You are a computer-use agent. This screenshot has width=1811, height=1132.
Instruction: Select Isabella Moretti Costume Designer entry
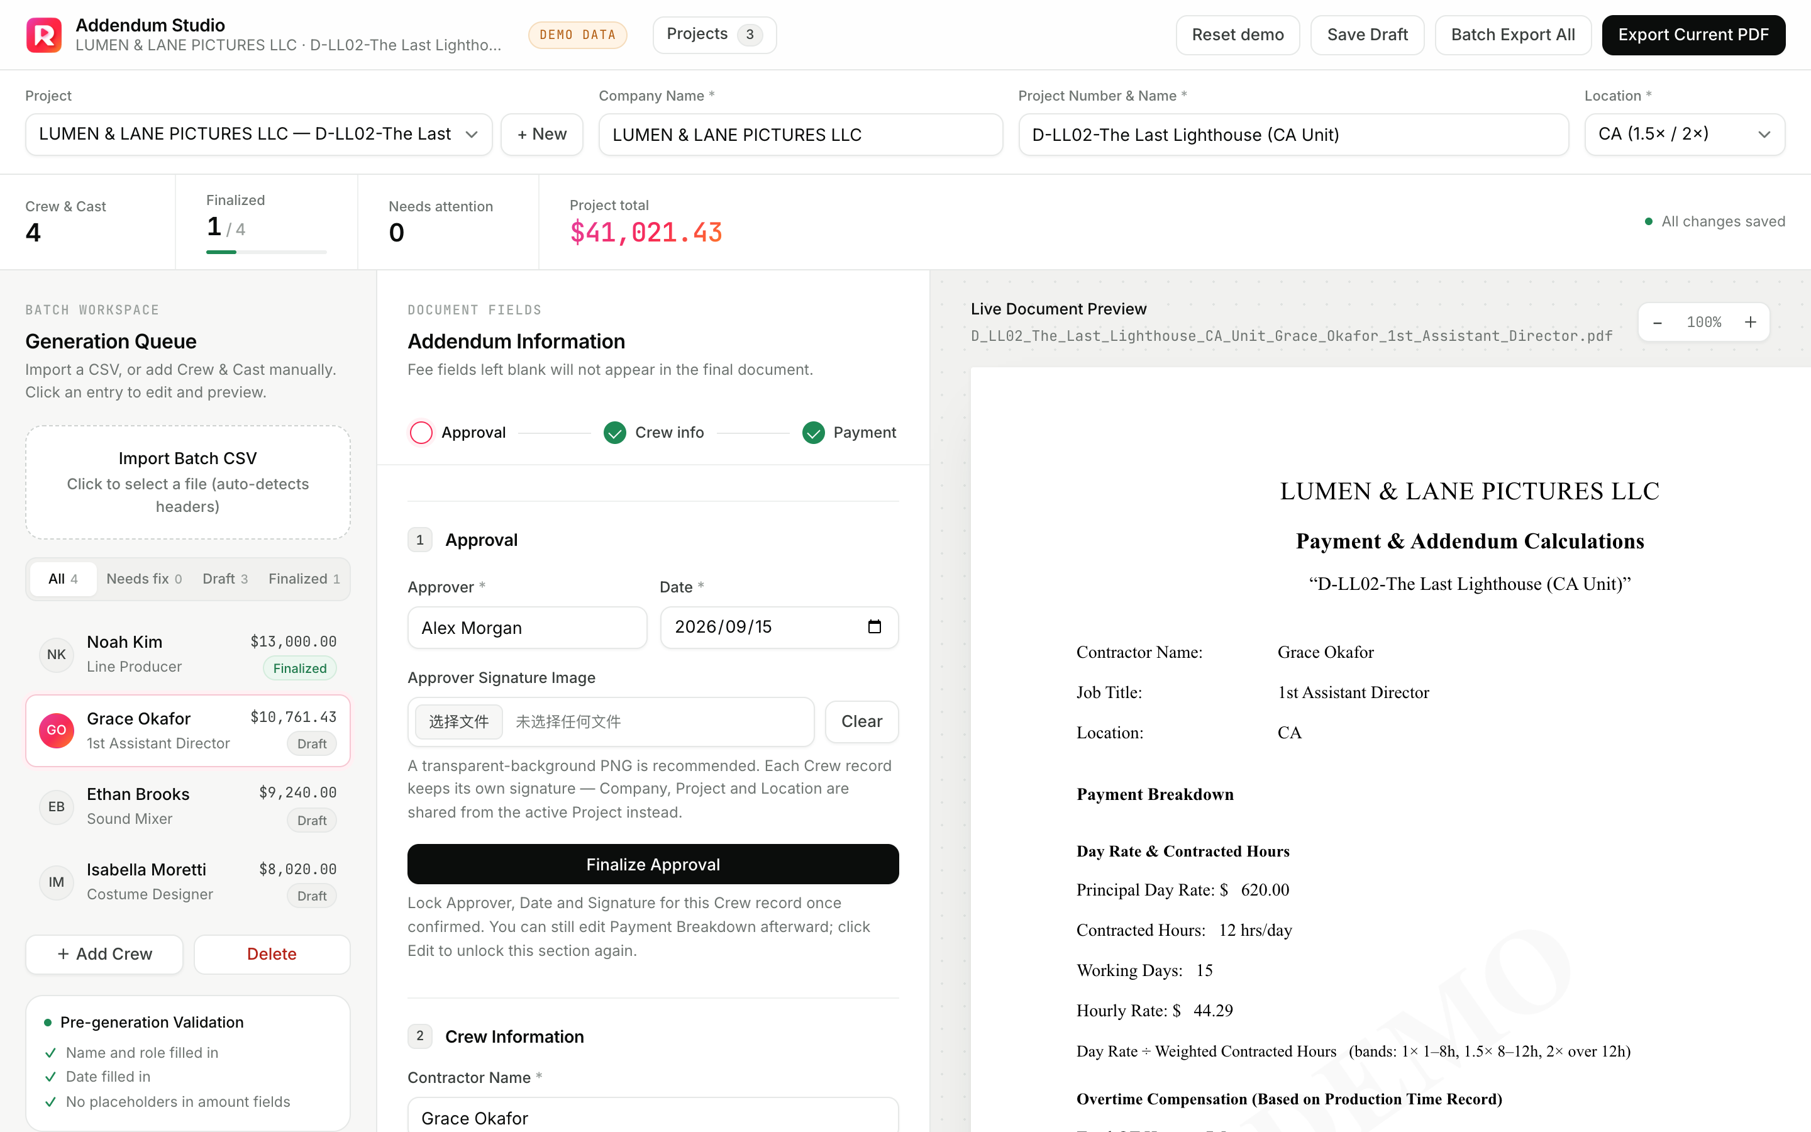[188, 882]
